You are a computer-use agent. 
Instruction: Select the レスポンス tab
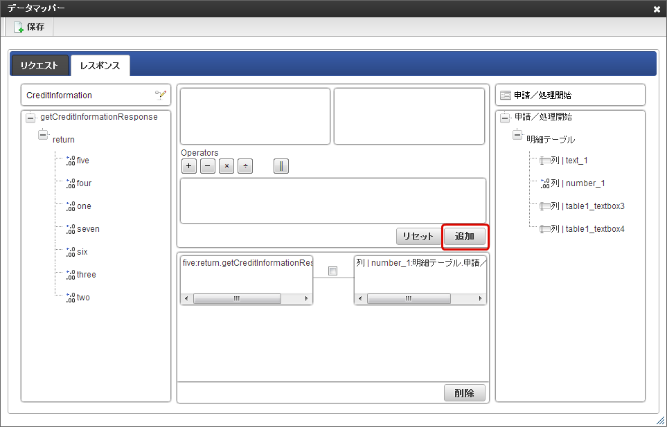pyautogui.click(x=100, y=66)
